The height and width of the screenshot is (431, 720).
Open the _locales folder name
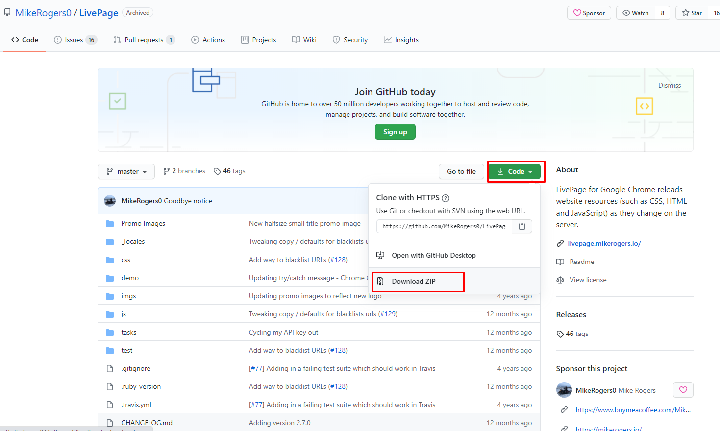coord(133,241)
